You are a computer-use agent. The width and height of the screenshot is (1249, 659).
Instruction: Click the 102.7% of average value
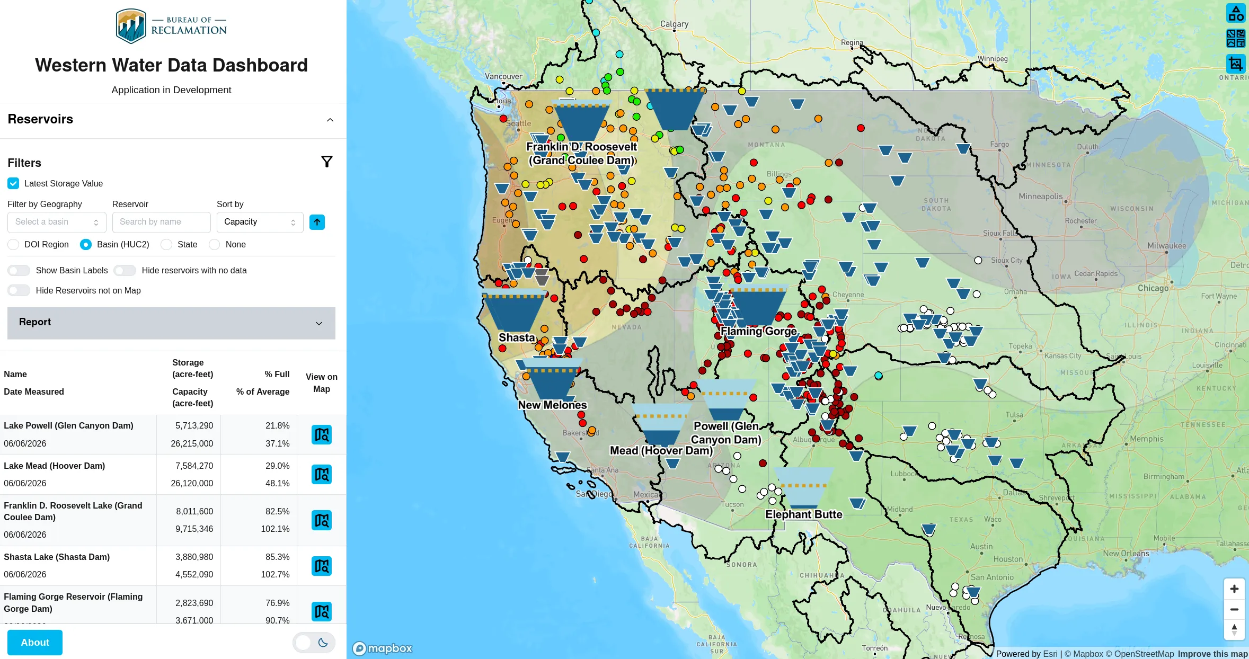(275, 575)
